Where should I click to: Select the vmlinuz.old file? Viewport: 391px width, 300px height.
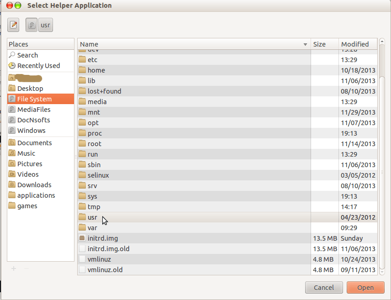(105, 270)
